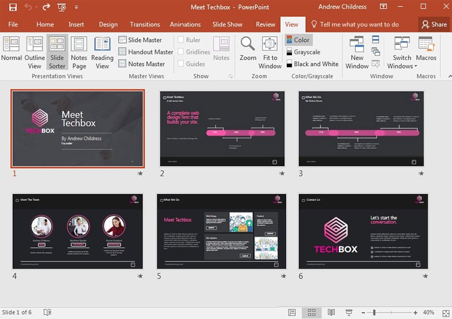Expand Quick Access Toolbar customize arrow
This screenshot has height=319, width=452.
pyautogui.click(x=77, y=7)
